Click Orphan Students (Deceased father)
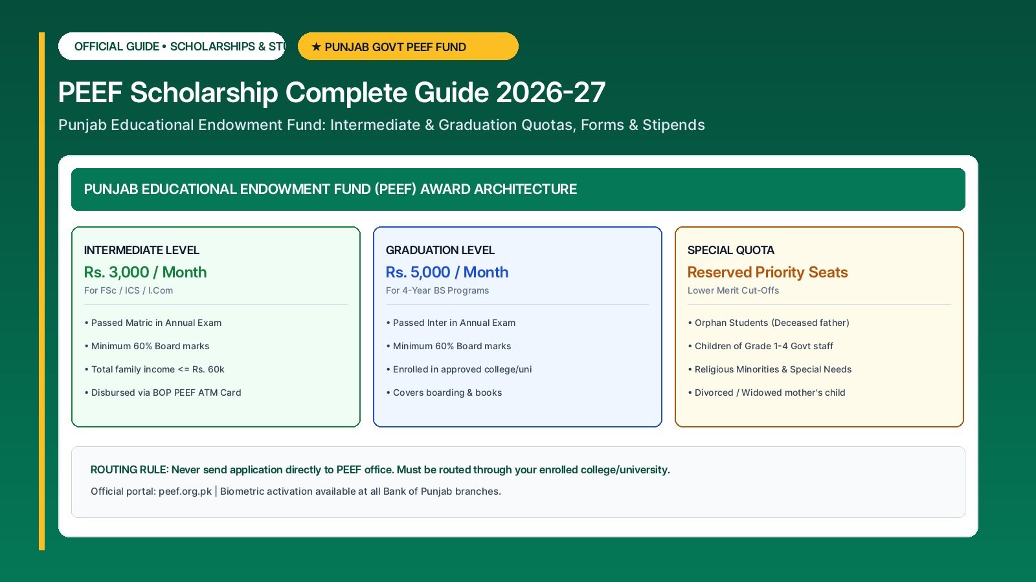 [x=769, y=323]
